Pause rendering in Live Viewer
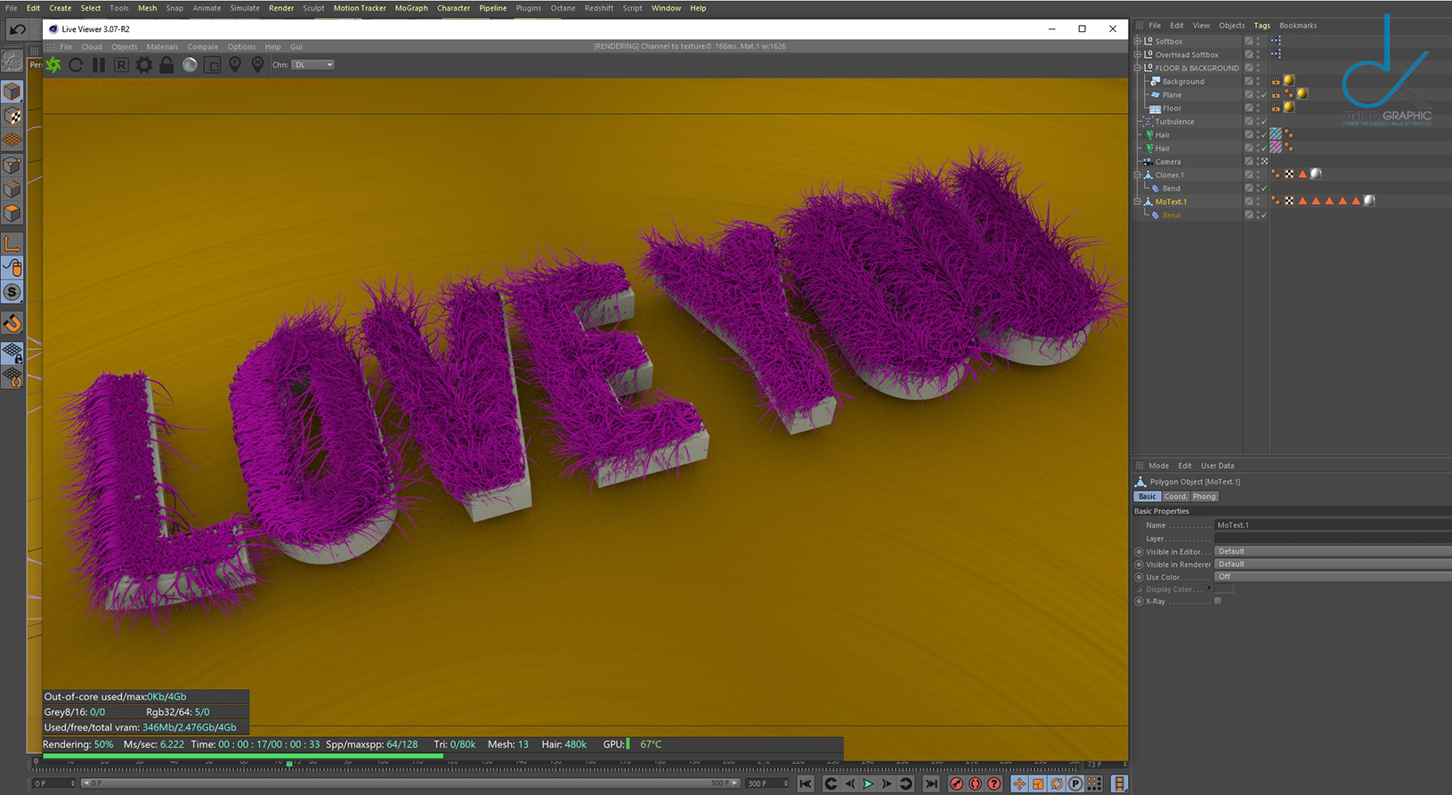The image size is (1452, 795). click(x=99, y=65)
